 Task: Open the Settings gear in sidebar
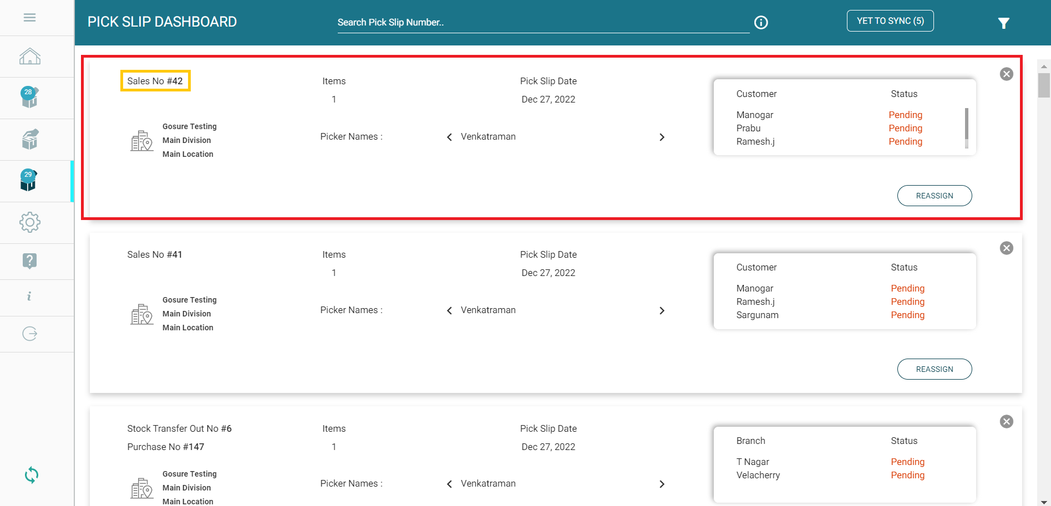click(x=30, y=222)
